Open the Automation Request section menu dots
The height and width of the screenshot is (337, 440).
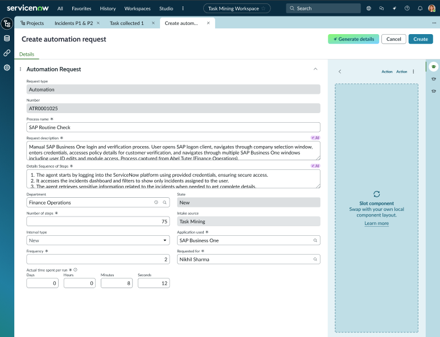(x=20, y=69)
